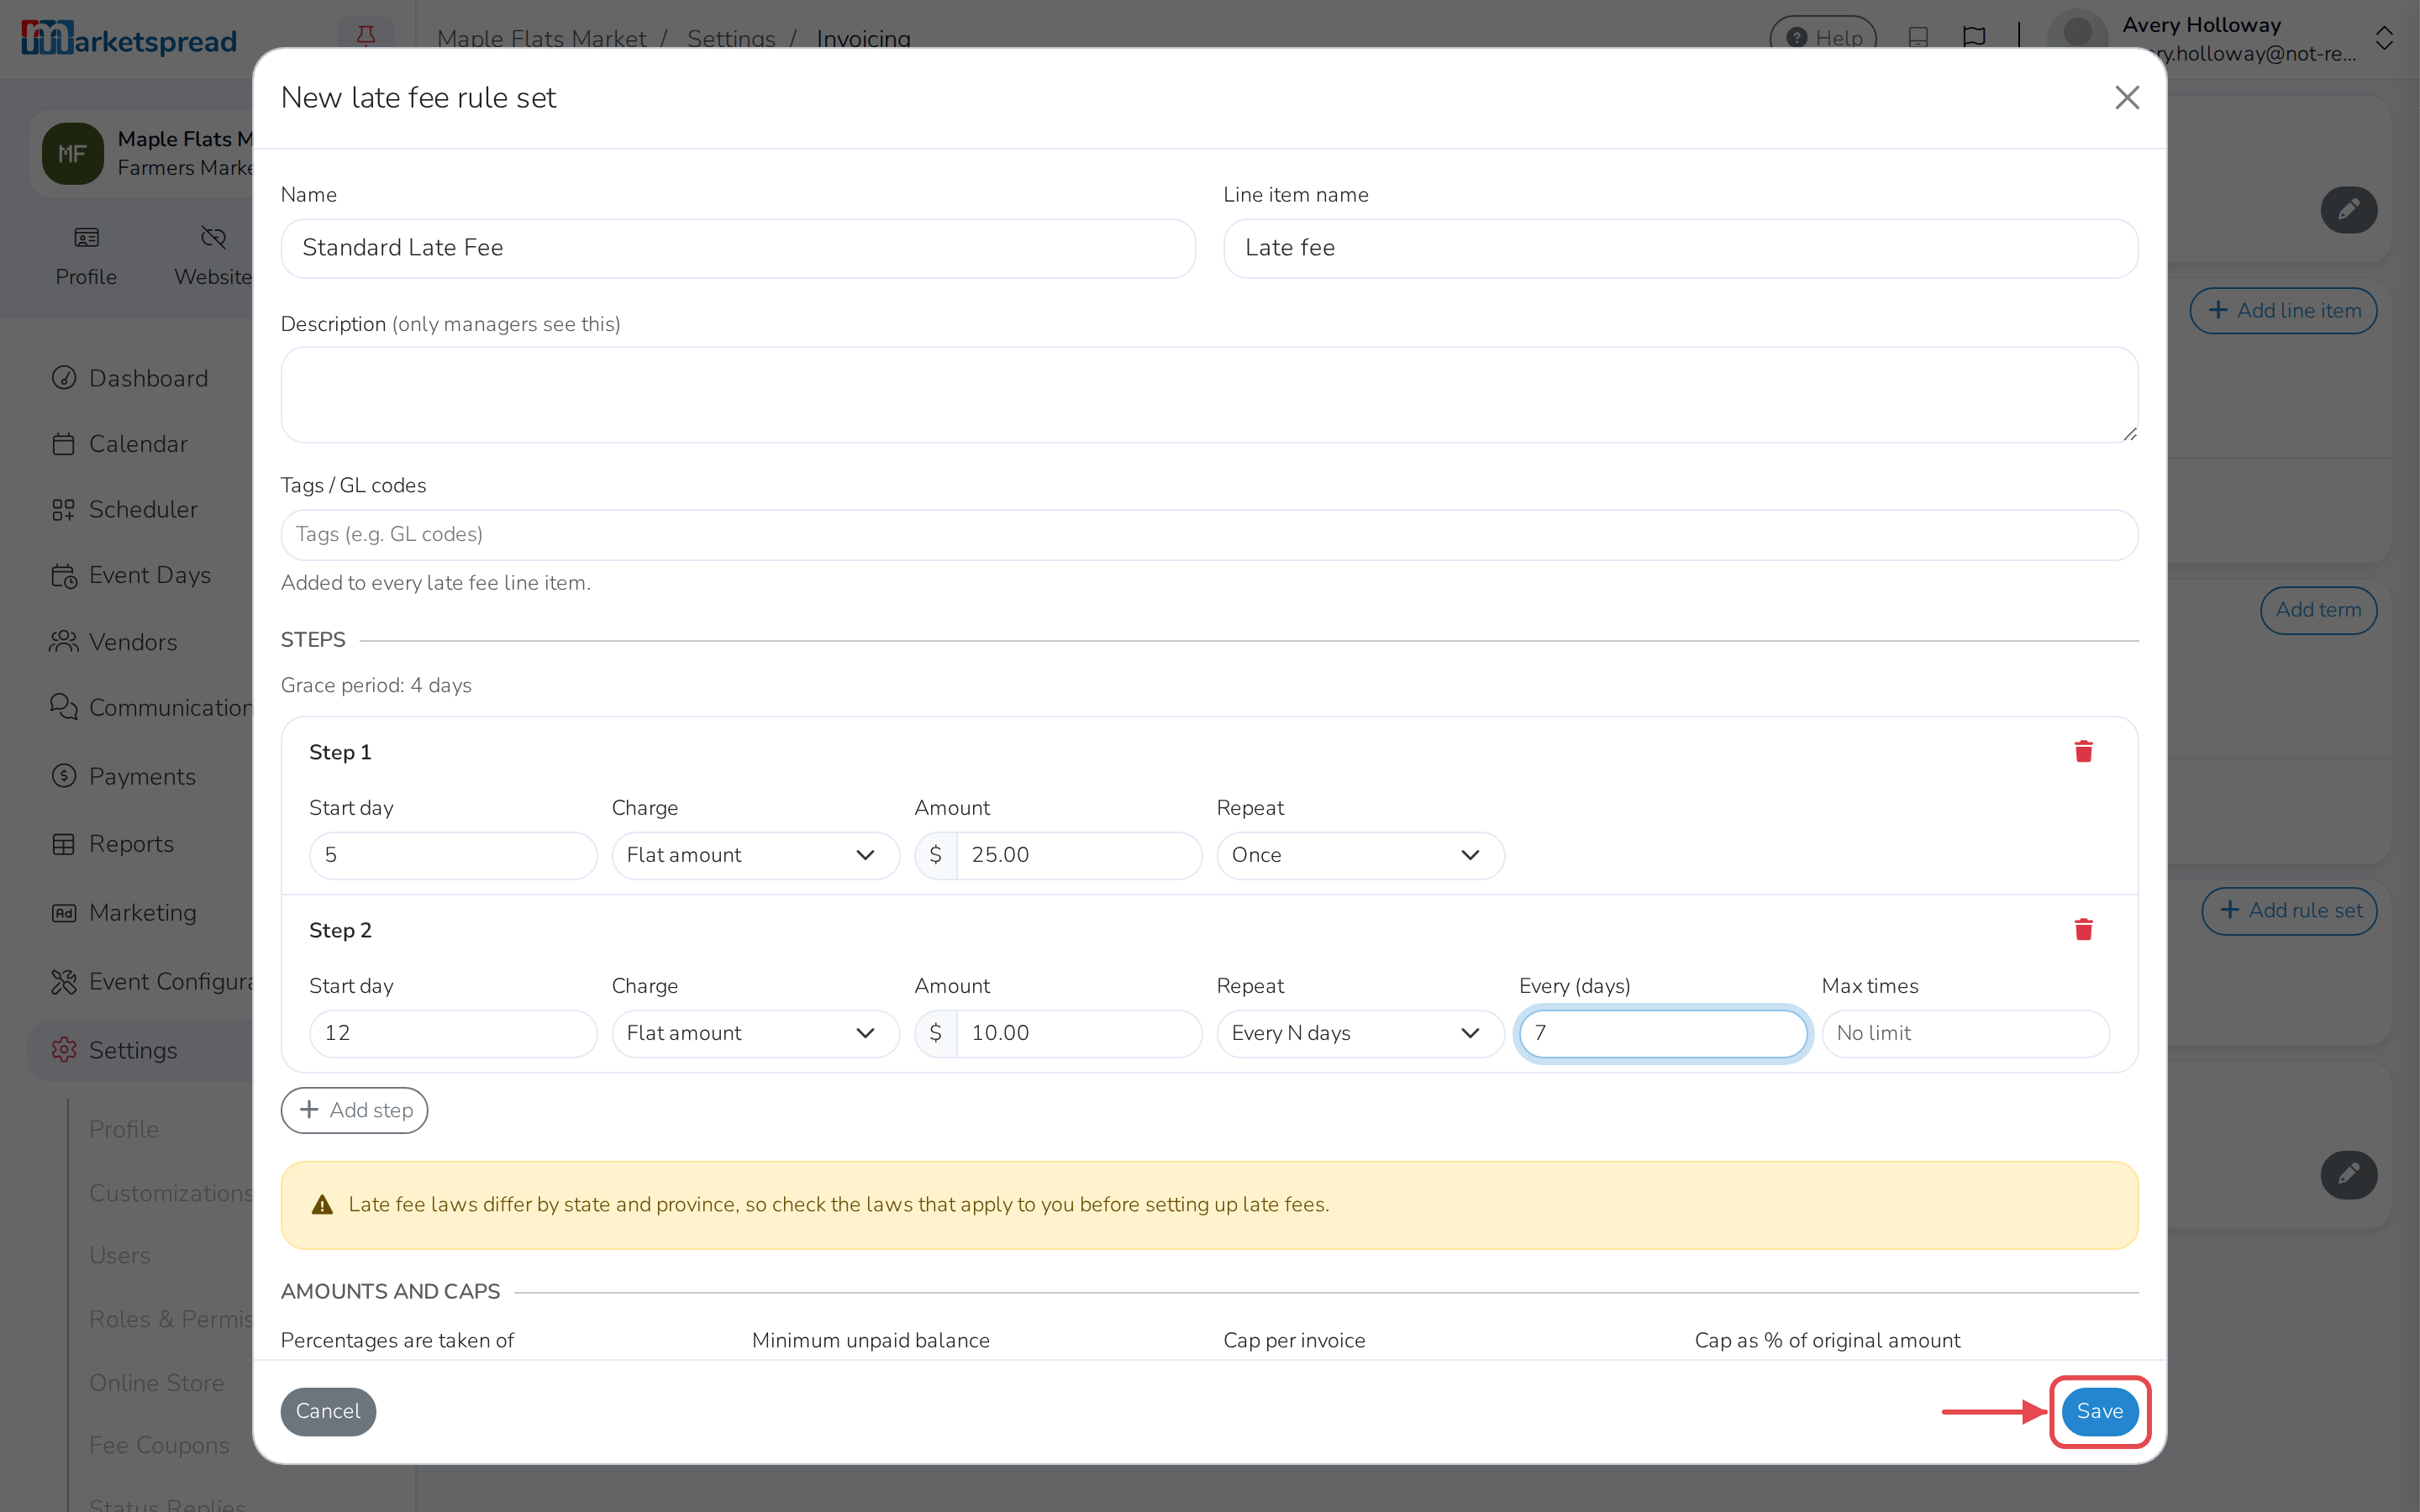The image size is (2420, 1512).
Task: Click the Description text area
Action: point(1209,395)
